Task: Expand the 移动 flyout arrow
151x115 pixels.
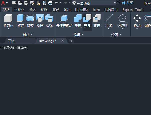Action: pyautogui.click(x=137, y=29)
